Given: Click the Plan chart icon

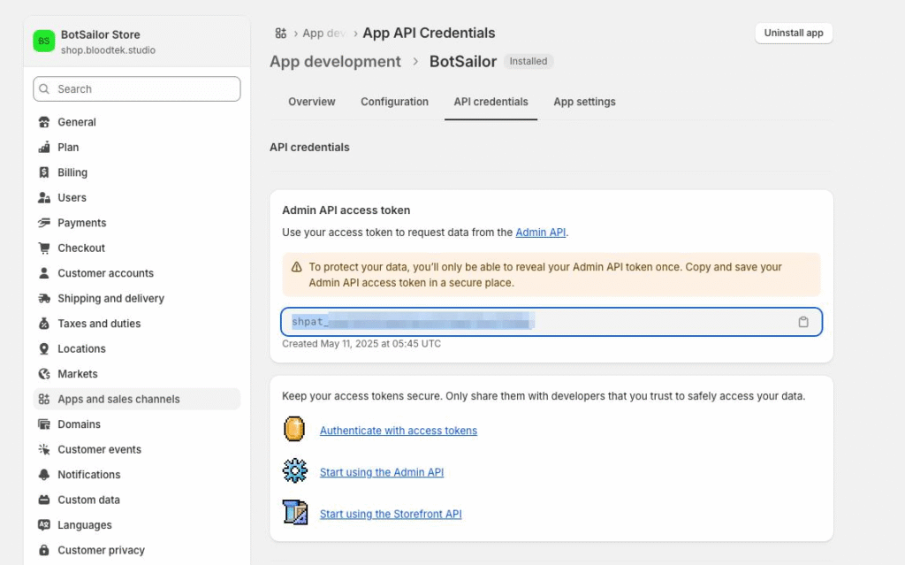Looking at the screenshot, I should pyautogui.click(x=44, y=148).
